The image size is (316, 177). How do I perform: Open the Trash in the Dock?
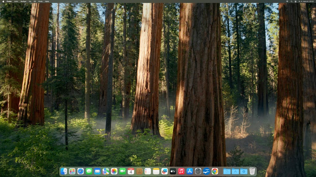click(252, 171)
